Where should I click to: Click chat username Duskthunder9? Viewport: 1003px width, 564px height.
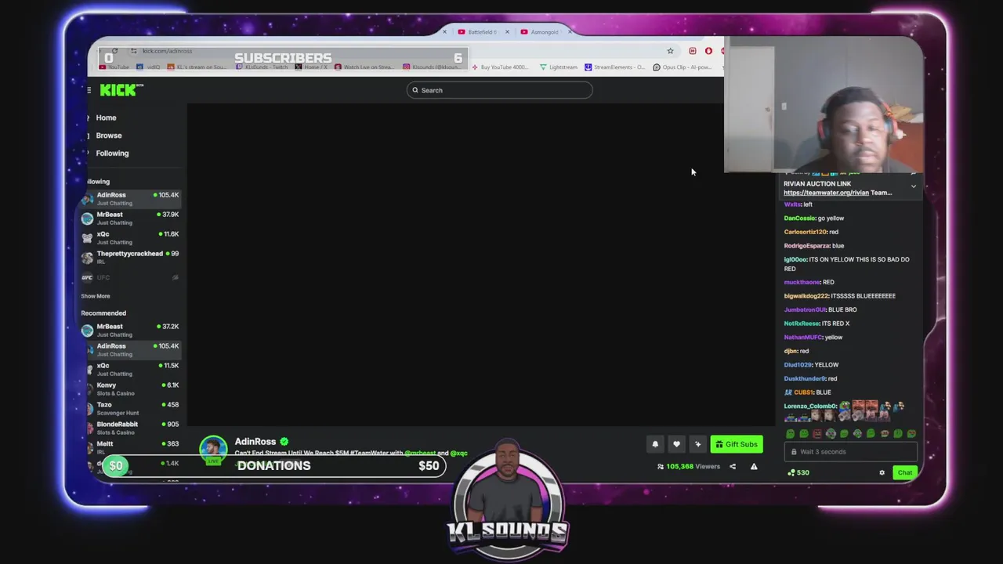[805, 379]
